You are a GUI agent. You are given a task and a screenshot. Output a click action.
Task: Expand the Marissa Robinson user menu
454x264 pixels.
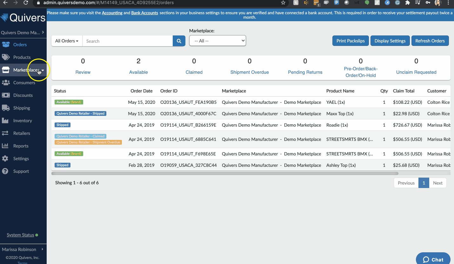23,249
